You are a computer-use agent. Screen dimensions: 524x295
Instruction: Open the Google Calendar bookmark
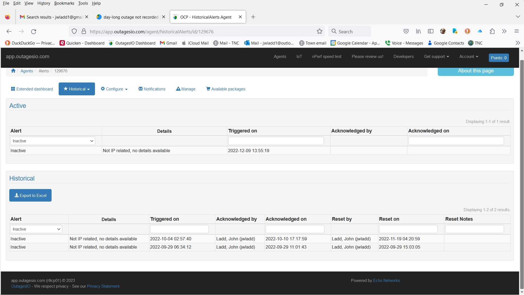tap(355, 43)
